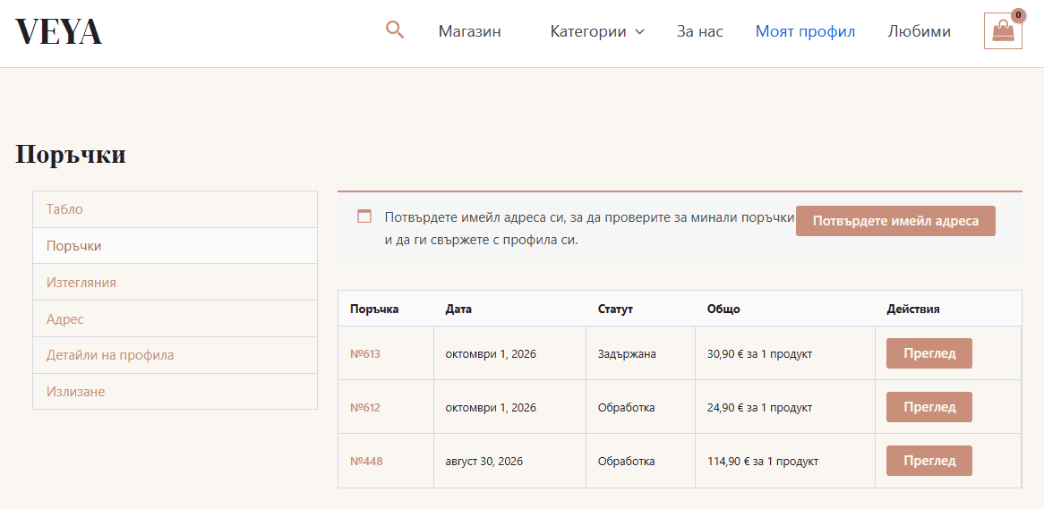The height and width of the screenshot is (509, 1044).
Task: Open the Категории menu item
Action: pos(588,31)
